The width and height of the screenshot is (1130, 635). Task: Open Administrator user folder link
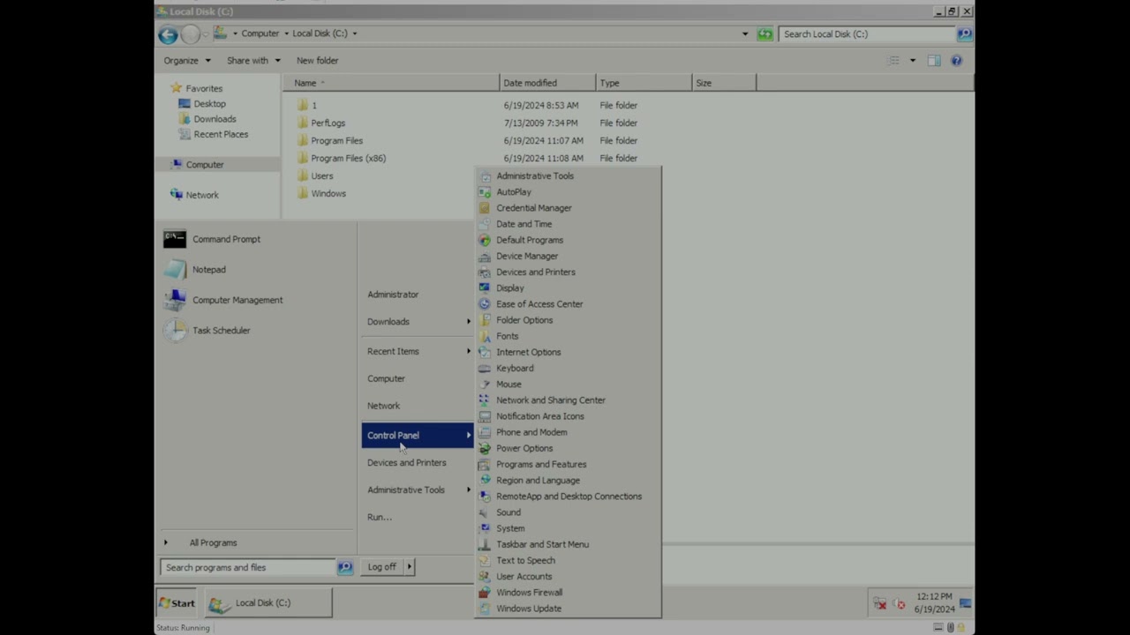[x=393, y=295]
